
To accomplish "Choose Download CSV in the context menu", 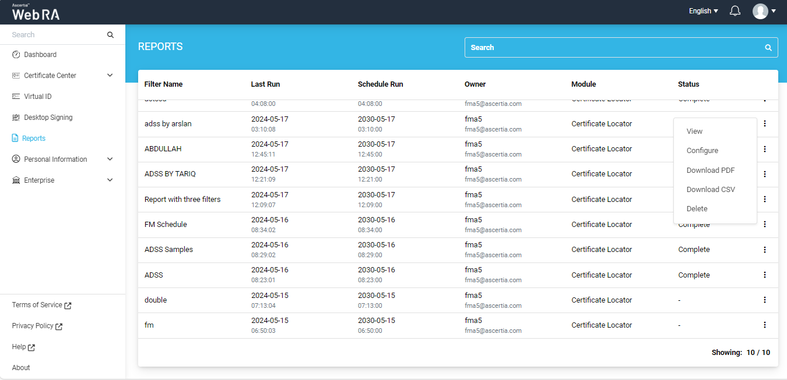I will [711, 190].
